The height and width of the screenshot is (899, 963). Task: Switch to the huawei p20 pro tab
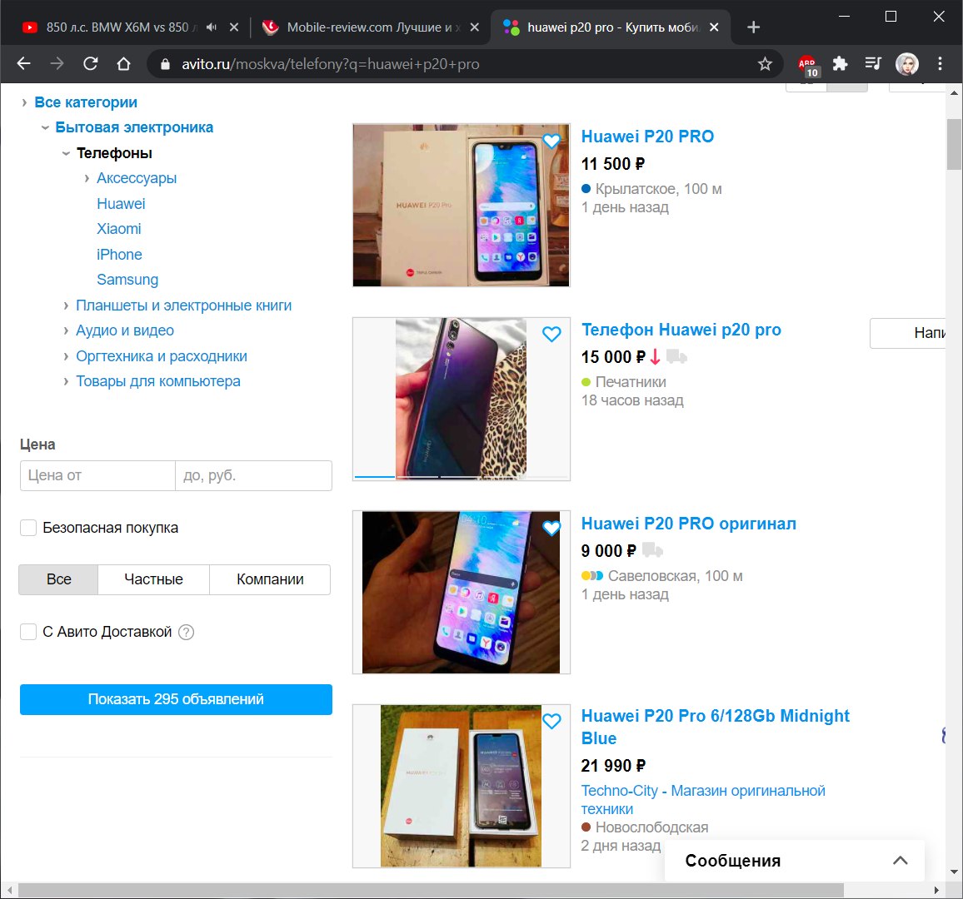tap(610, 27)
